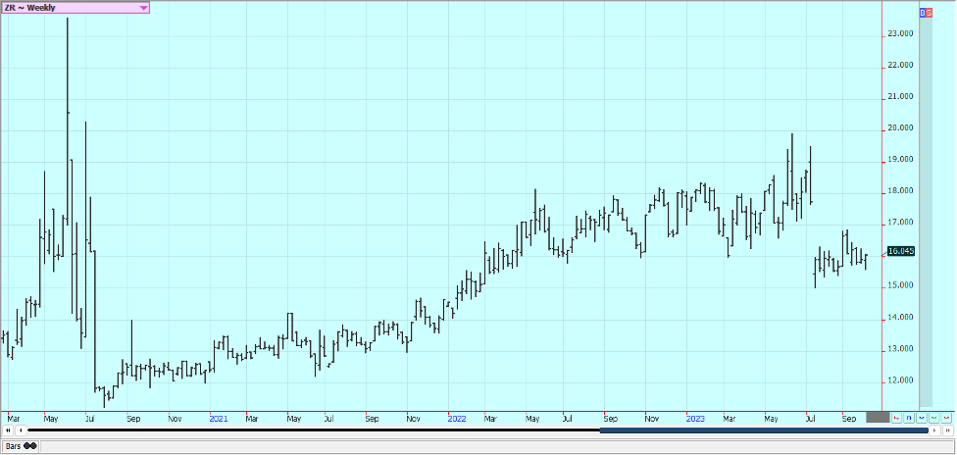957x455 pixels.
Task: Click the gray box beside the bottom icons
Action: click(x=878, y=418)
